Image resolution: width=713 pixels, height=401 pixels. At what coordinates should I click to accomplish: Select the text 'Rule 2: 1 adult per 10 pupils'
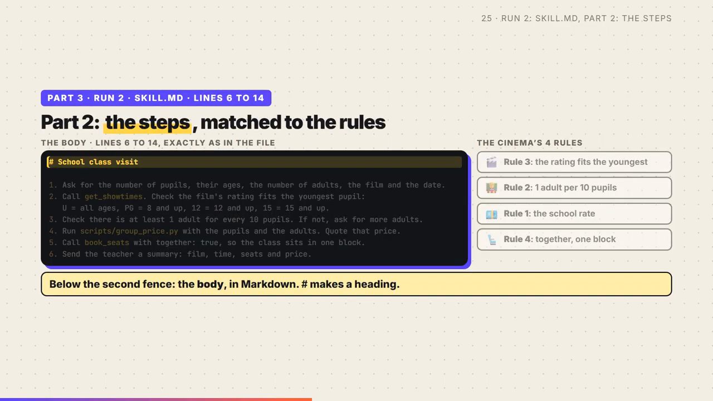click(x=560, y=188)
